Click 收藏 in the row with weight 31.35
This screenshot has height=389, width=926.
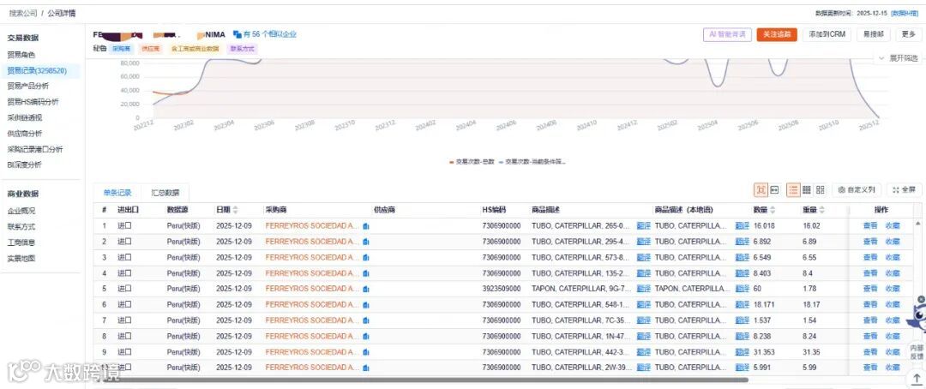pos(893,352)
